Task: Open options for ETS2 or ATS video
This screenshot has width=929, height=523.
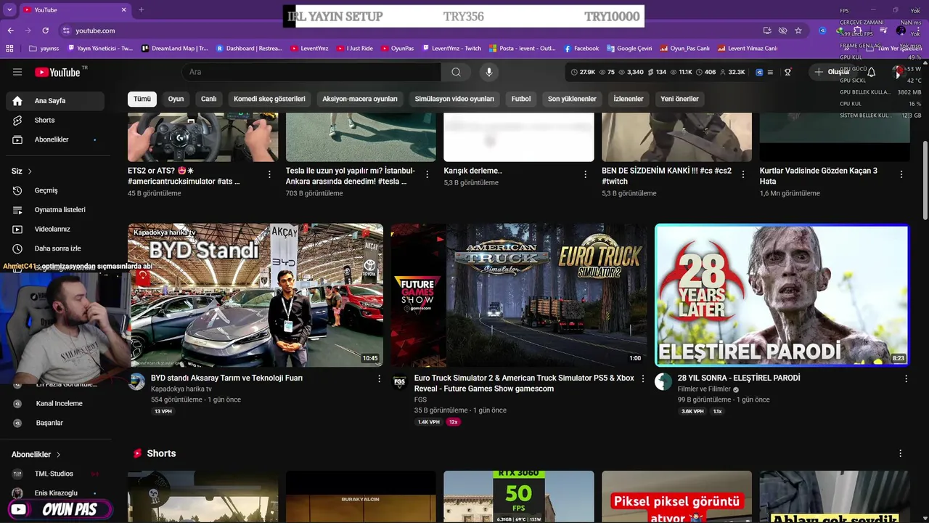Action: click(269, 174)
